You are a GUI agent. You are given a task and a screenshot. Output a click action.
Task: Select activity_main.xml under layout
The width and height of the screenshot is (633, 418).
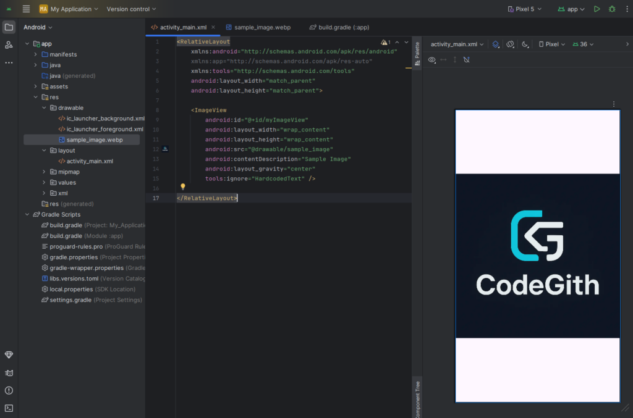pyautogui.click(x=85, y=161)
